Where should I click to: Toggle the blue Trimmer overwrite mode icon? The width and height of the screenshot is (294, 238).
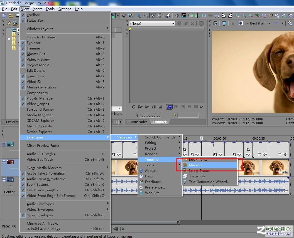[169, 107]
